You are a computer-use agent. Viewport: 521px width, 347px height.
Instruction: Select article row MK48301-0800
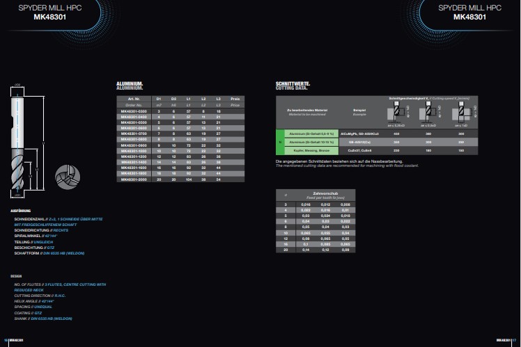180,140
